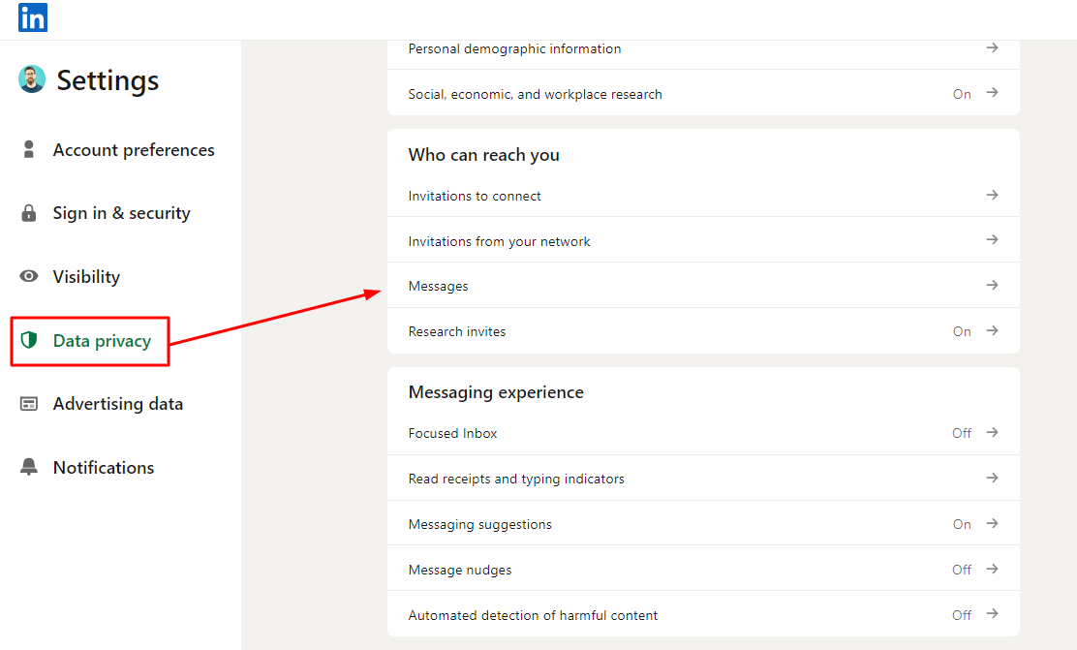Image resolution: width=1077 pixels, height=650 pixels.
Task: Click the Visibility eye icon
Action: click(x=29, y=276)
